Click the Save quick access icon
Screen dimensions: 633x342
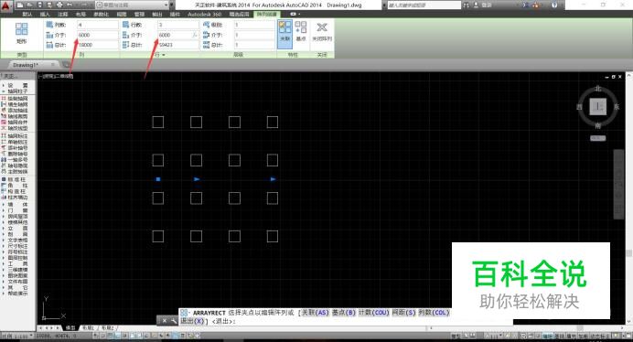pos(40,5)
